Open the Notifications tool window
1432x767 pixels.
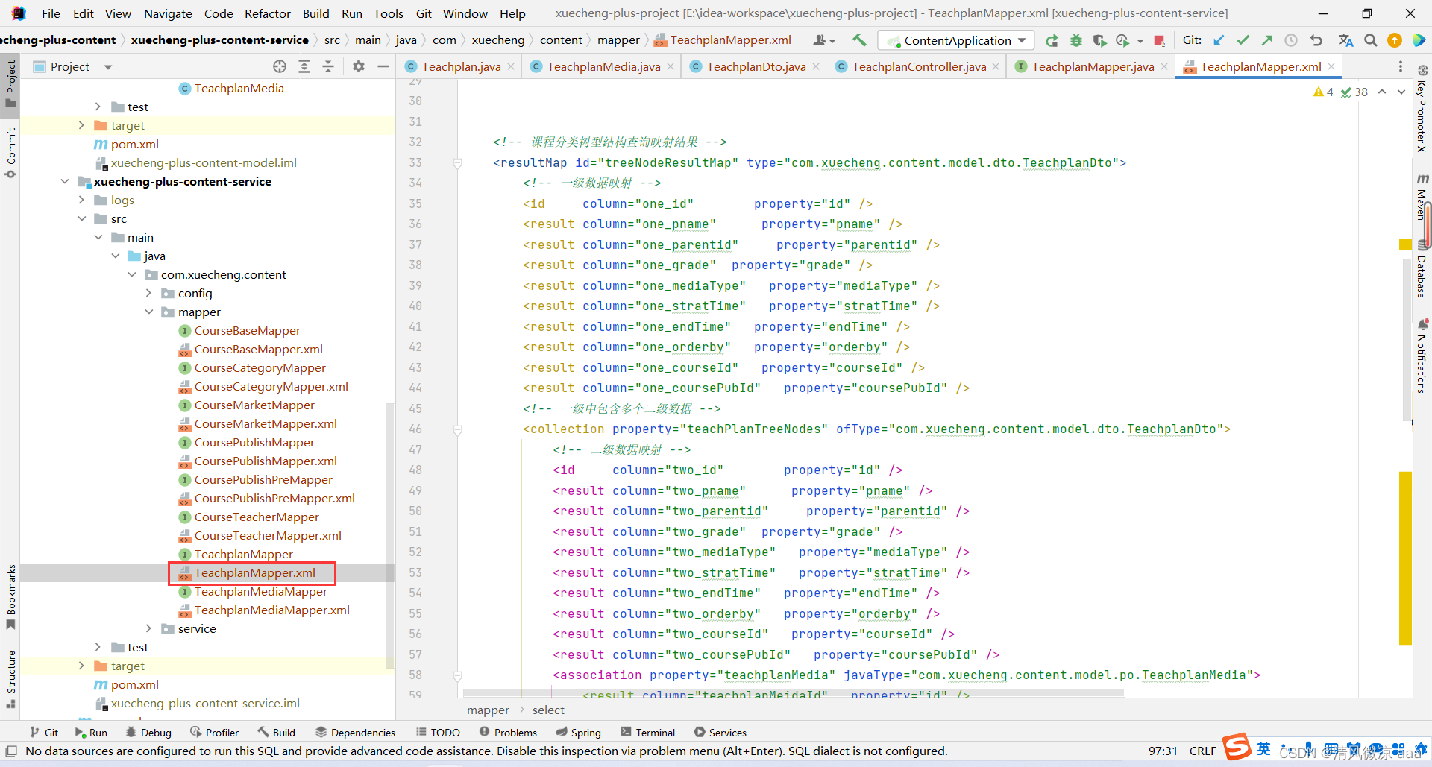point(1422,356)
